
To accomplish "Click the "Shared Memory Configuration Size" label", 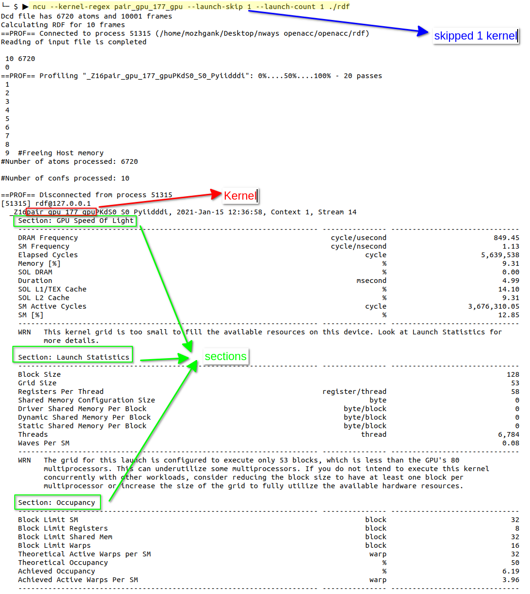I will [x=86, y=400].
